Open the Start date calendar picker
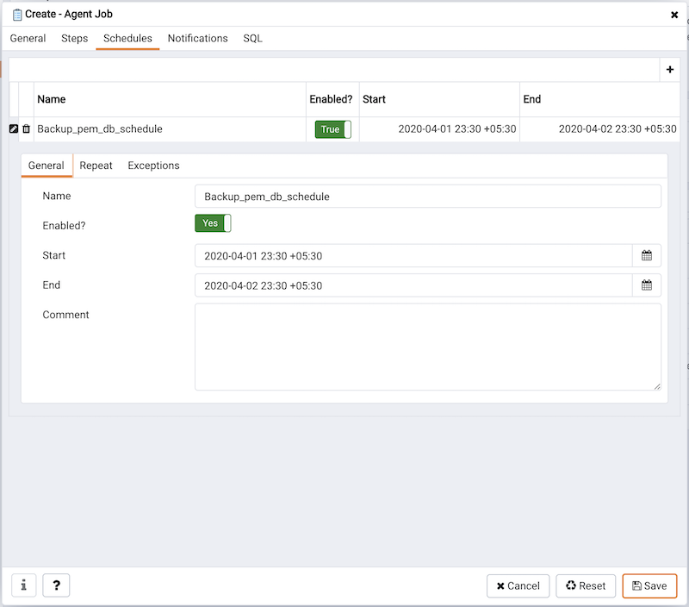The height and width of the screenshot is (607, 689). pos(647,255)
